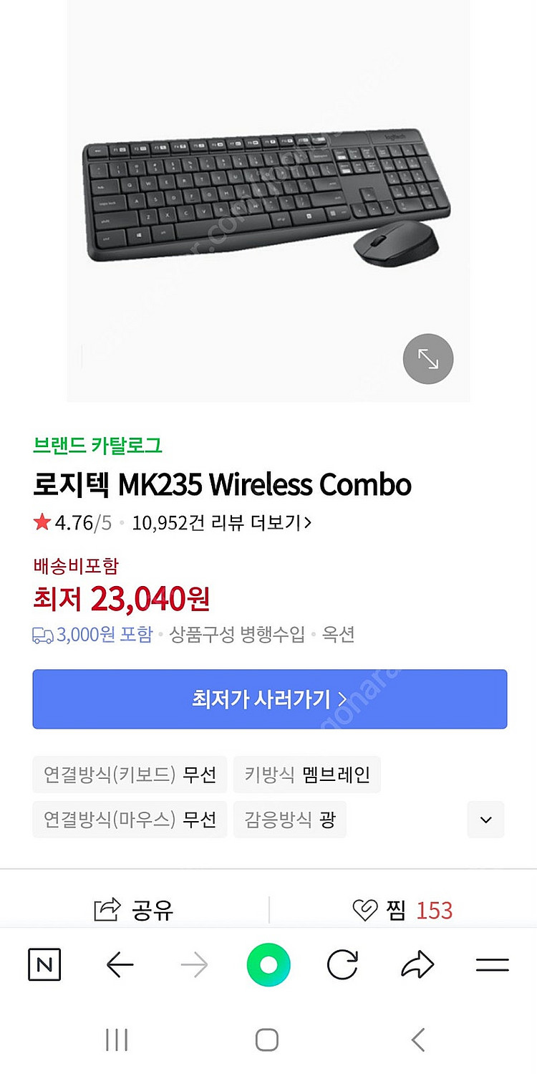Go back with the left arrow icon
Viewport: 537px width, 1074px height.
tap(120, 965)
